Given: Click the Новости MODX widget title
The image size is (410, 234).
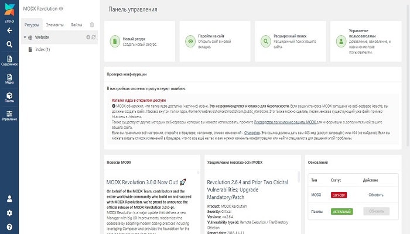Looking at the screenshot, I should tap(119, 162).
